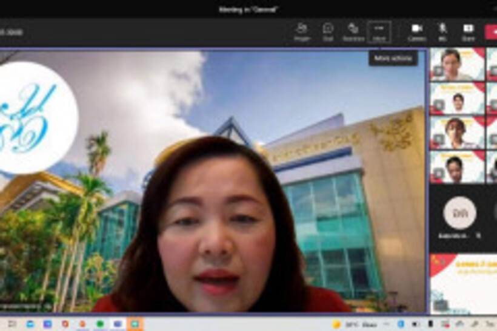Click the muted mic icon beside avatar name
Screen dimensions: 497x331
[x=479, y=236]
